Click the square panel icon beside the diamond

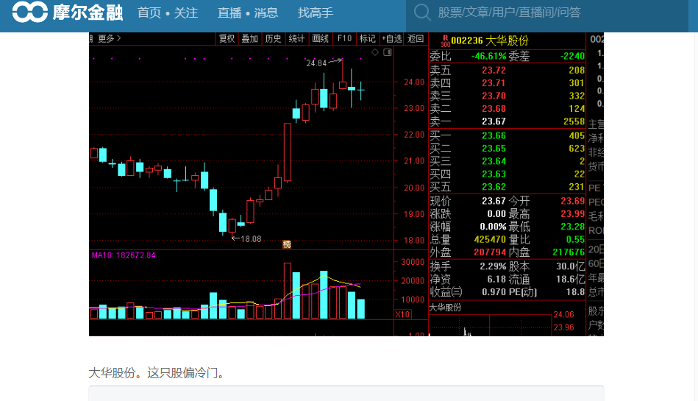coord(388,52)
